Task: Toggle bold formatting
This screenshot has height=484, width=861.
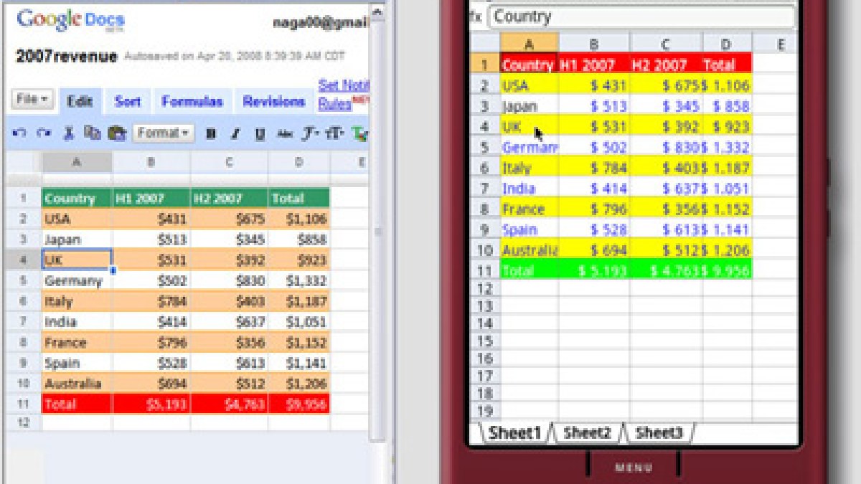Action: (x=211, y=134)
